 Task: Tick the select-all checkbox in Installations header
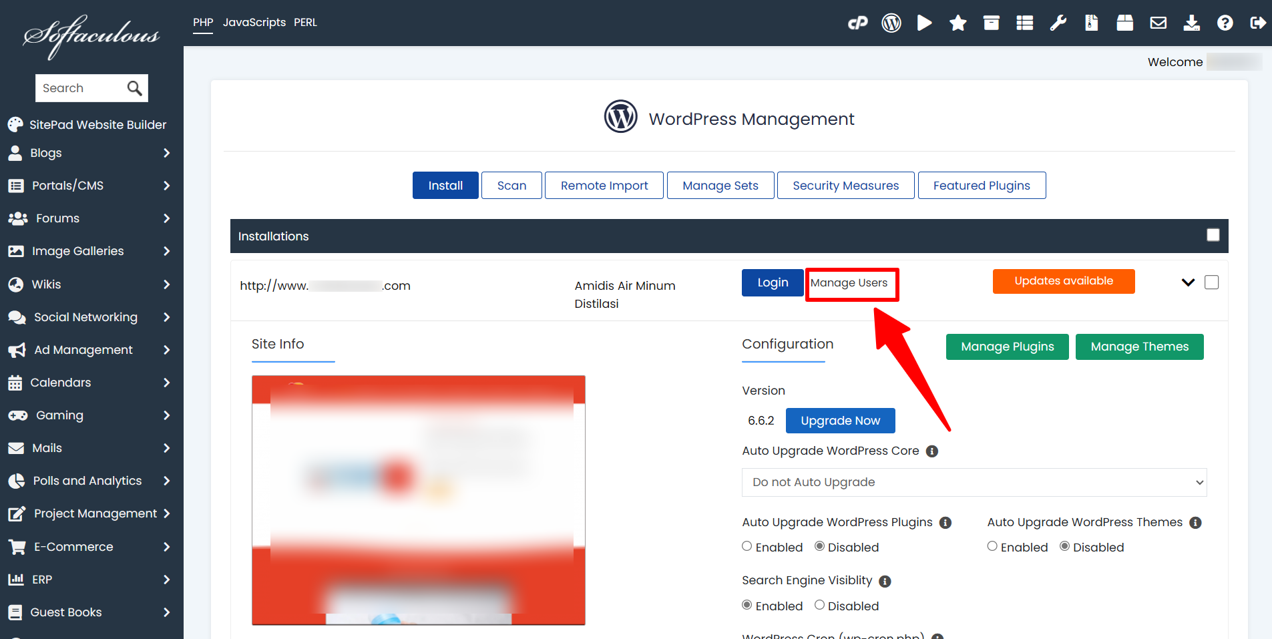point(1213,235)
